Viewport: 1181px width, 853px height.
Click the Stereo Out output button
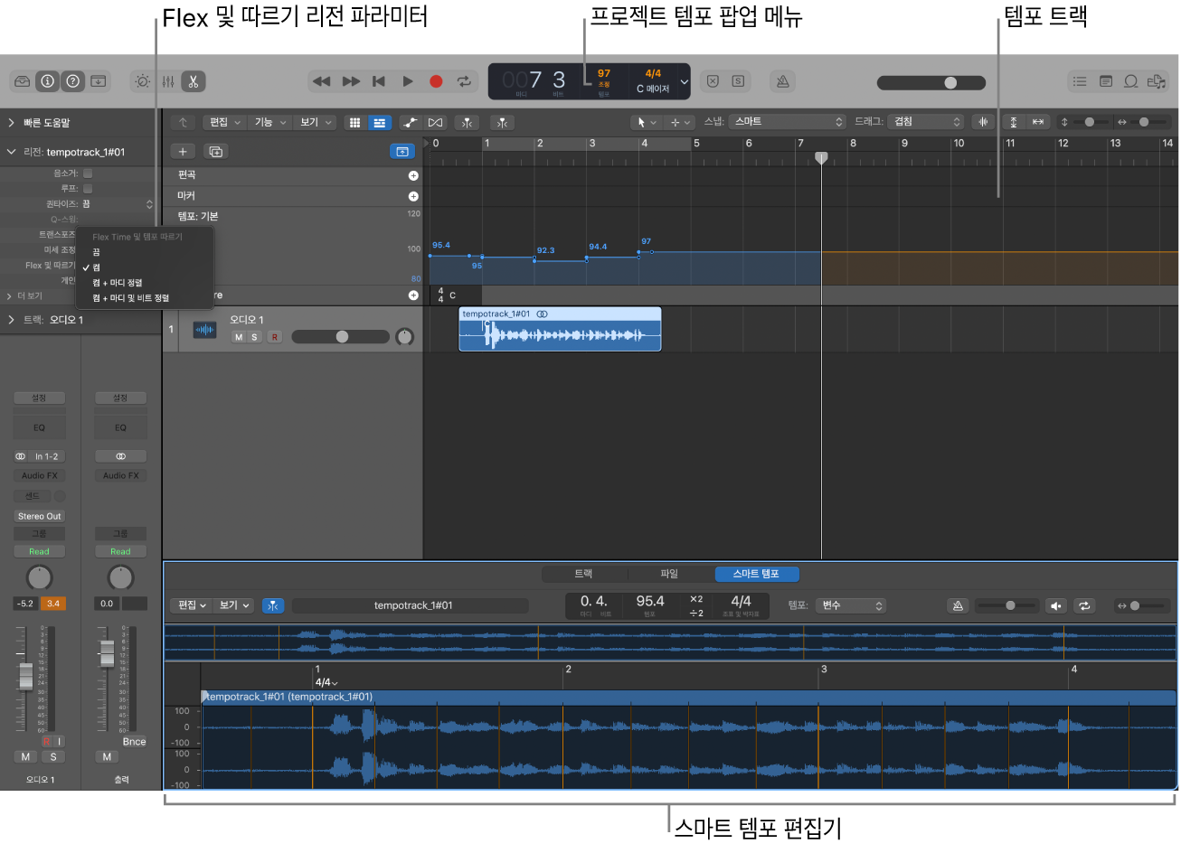40,516
